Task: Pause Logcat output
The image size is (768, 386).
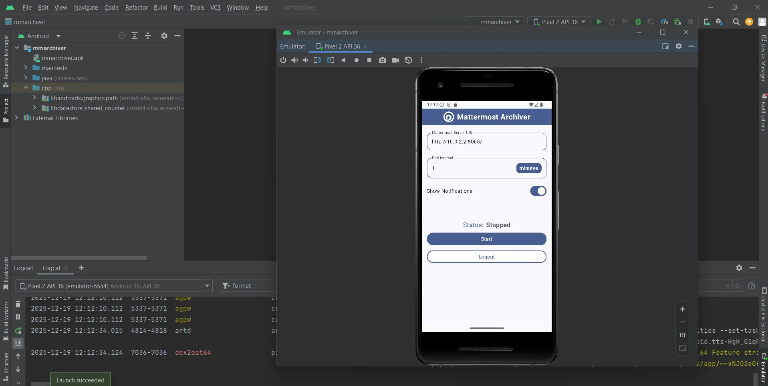Action: 18,317
